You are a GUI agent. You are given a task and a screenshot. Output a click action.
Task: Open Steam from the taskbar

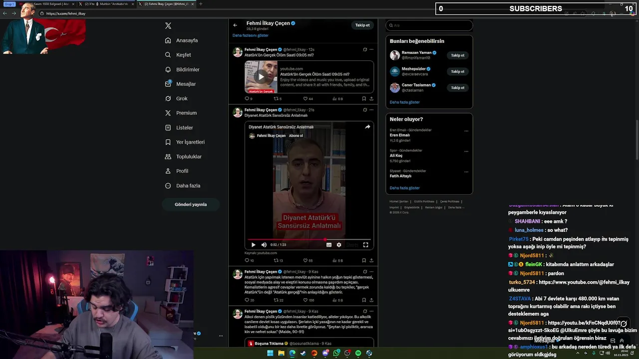point(303,353)
